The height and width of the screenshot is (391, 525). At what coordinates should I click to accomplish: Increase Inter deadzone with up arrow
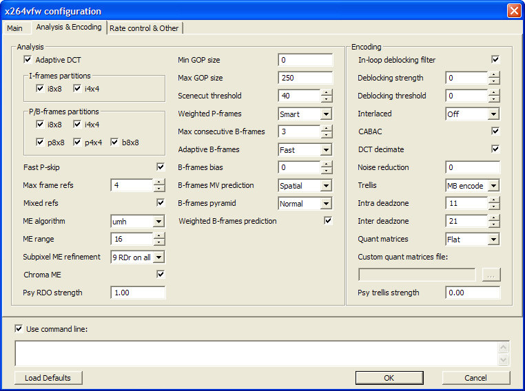tap(494, 218)
